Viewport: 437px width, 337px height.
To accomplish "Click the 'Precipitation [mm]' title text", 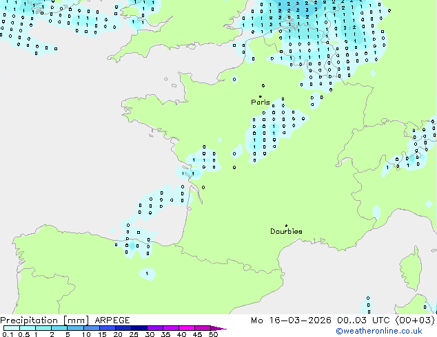I will tap(45, 320).
